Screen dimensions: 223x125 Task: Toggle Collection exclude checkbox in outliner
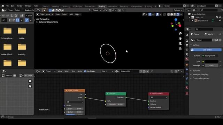click(217, 17)
